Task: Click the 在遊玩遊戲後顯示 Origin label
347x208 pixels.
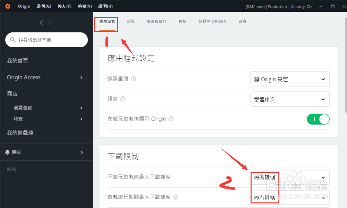Action: pyautogui.click(x=136, y=119)
